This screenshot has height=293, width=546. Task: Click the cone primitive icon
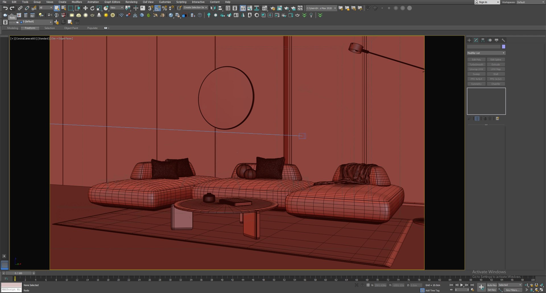(x=99, y=15)
